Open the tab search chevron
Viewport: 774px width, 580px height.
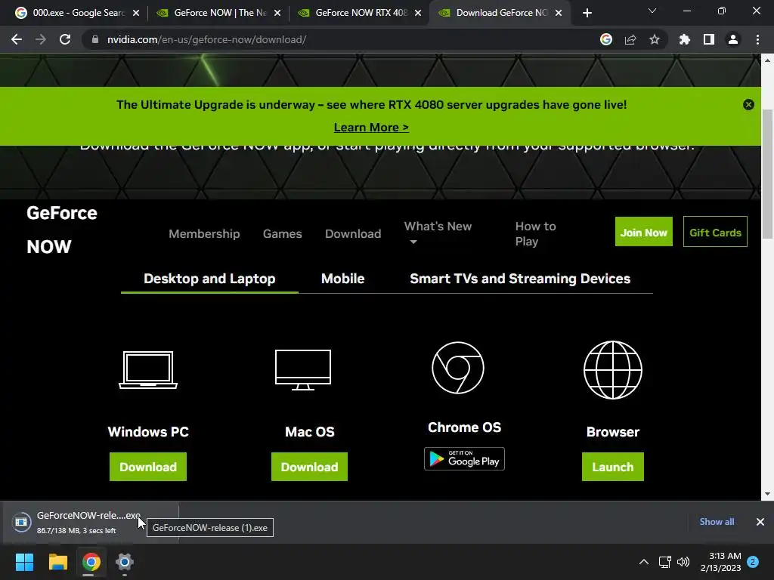click(x=652, y=11)
